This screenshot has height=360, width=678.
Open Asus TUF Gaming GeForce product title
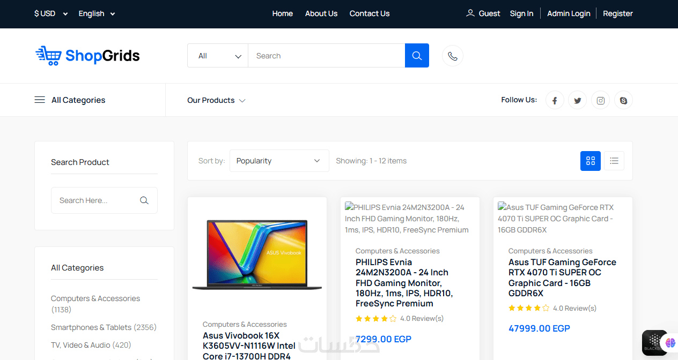tap(562, 277)
